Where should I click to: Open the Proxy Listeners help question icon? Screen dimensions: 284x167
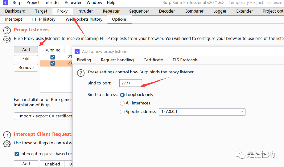click(7, 30)
